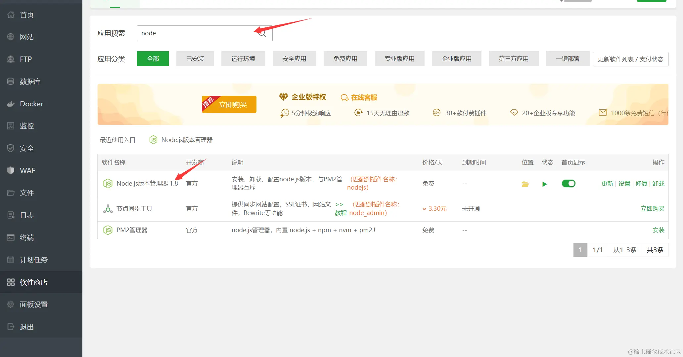The height and width of the screenshot is (357, 683).
Task: Open the 日志 logs section
Action: [x=26, y=215]
